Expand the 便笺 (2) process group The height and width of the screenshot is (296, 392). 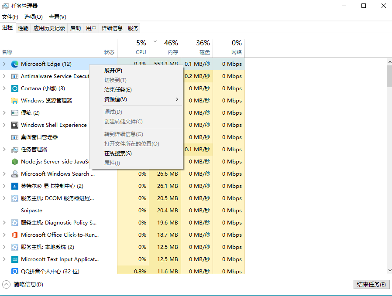pos(4,113)
